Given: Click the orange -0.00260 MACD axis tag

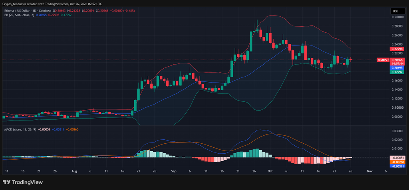Looking at the screenshot, I should [x=397, y=162].
